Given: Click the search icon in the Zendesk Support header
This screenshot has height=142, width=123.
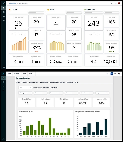Looking at the screenshot, I should coord(108,73).
